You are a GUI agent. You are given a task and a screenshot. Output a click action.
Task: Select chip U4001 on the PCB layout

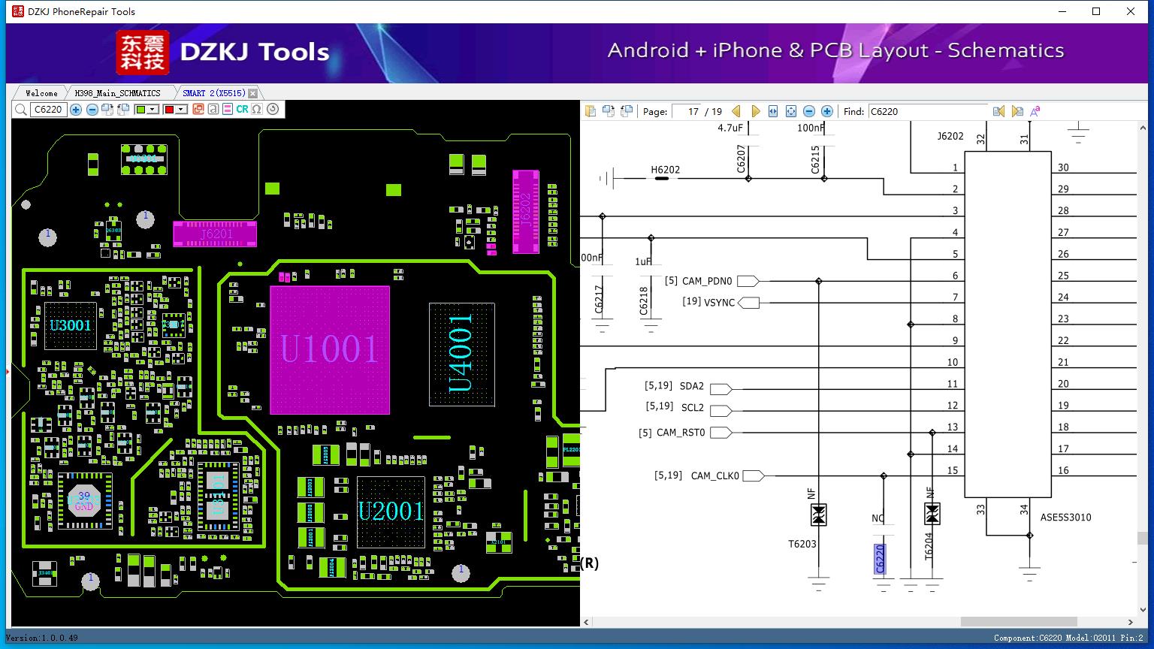coord(462,354)
